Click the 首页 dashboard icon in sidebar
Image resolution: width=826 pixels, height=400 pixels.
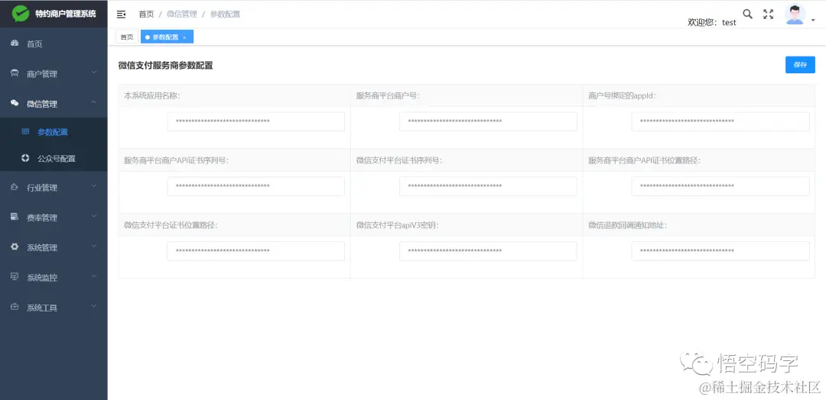[x=15, y=43]
